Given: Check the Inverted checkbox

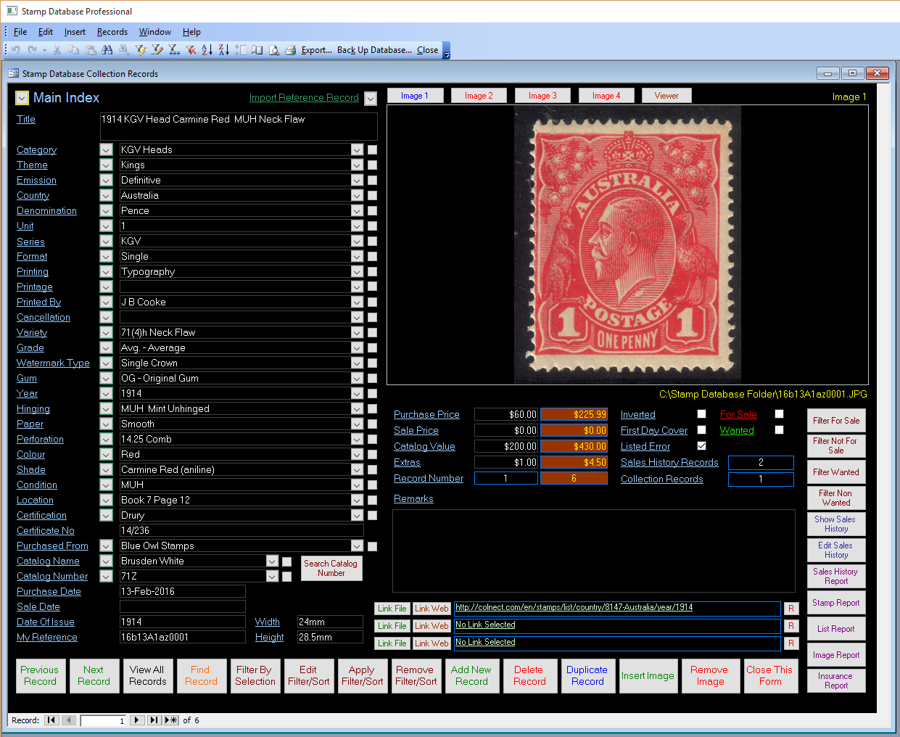Looking at the screenshot, I should tap(701, 414).
